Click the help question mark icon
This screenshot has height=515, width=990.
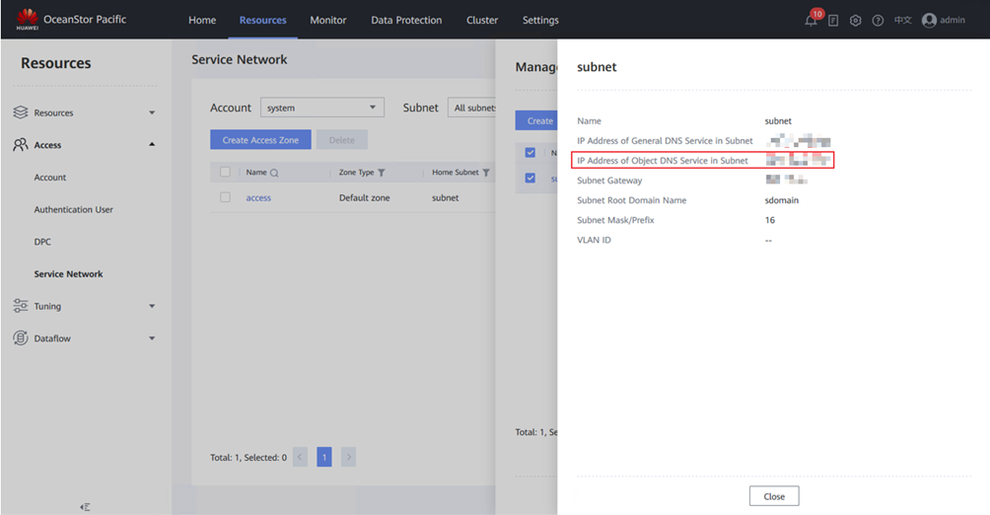tap(878, 21)
